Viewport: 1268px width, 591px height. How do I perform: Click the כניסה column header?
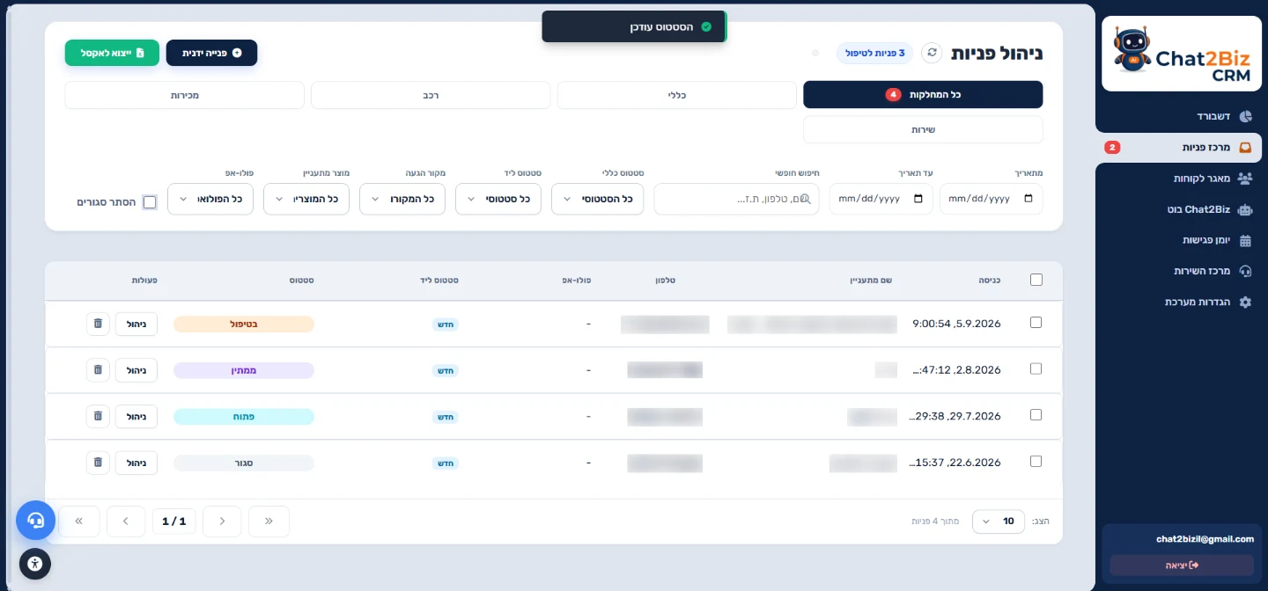[988, 280]
